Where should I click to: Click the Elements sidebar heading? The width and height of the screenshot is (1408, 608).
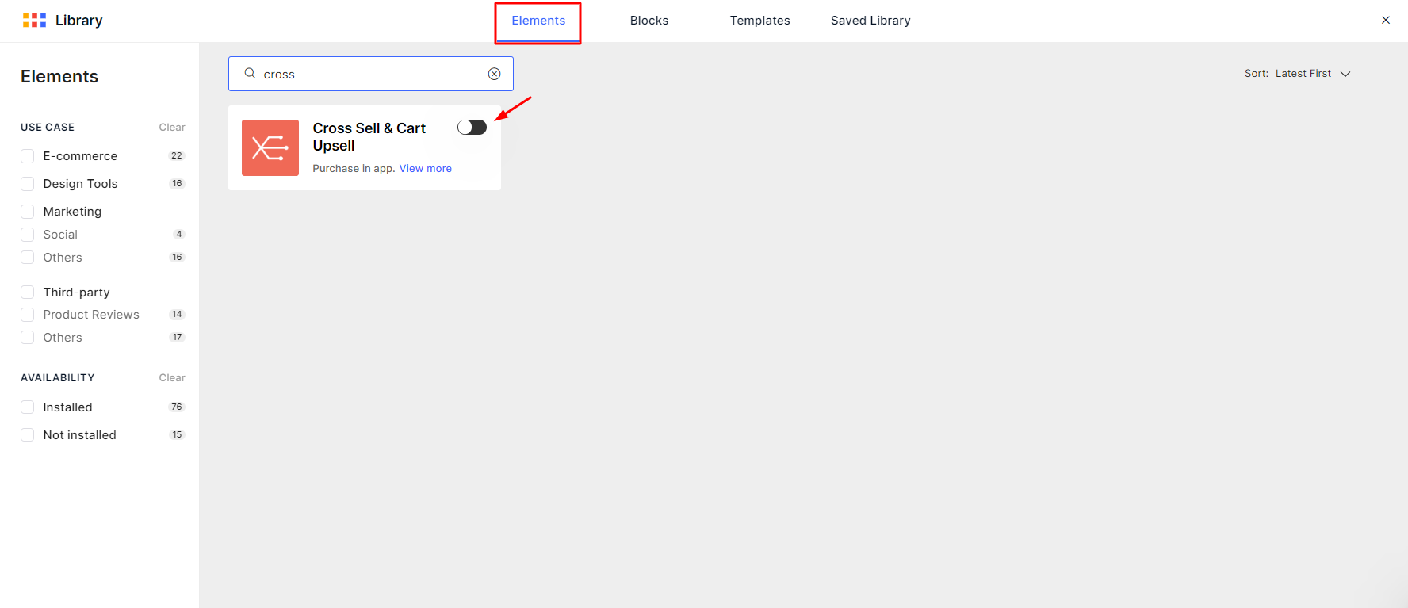tap(59, 76)
